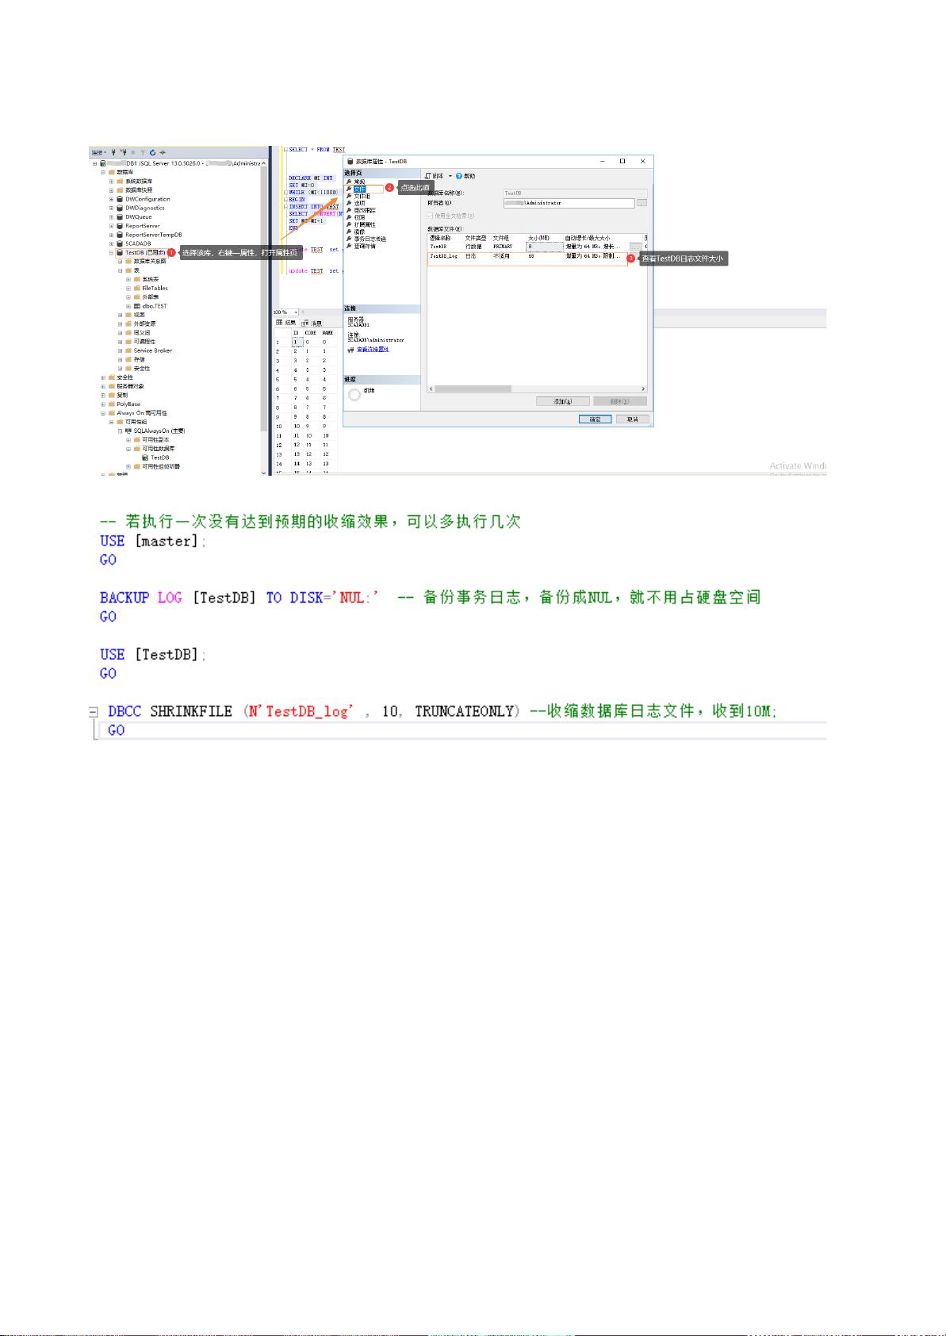Open the 脚本 script dropdown arrow
Viewport: 946px width, 1336px height.
click(x=450, y=176)
